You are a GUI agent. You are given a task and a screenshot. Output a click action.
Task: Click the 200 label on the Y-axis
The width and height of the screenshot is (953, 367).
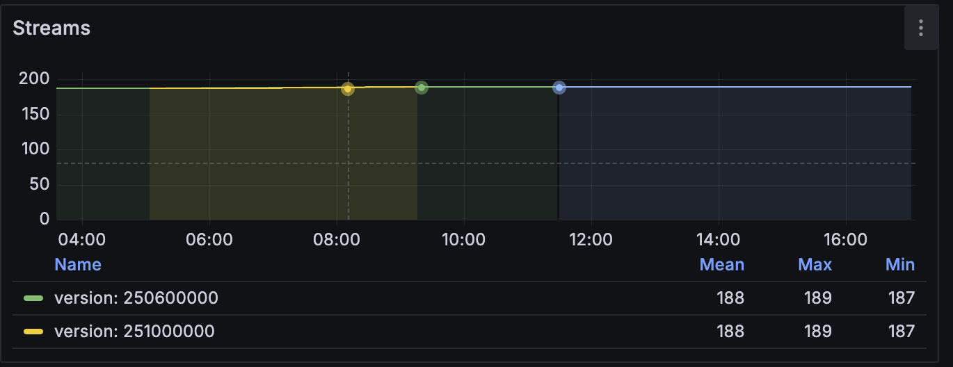coord(34,79)
